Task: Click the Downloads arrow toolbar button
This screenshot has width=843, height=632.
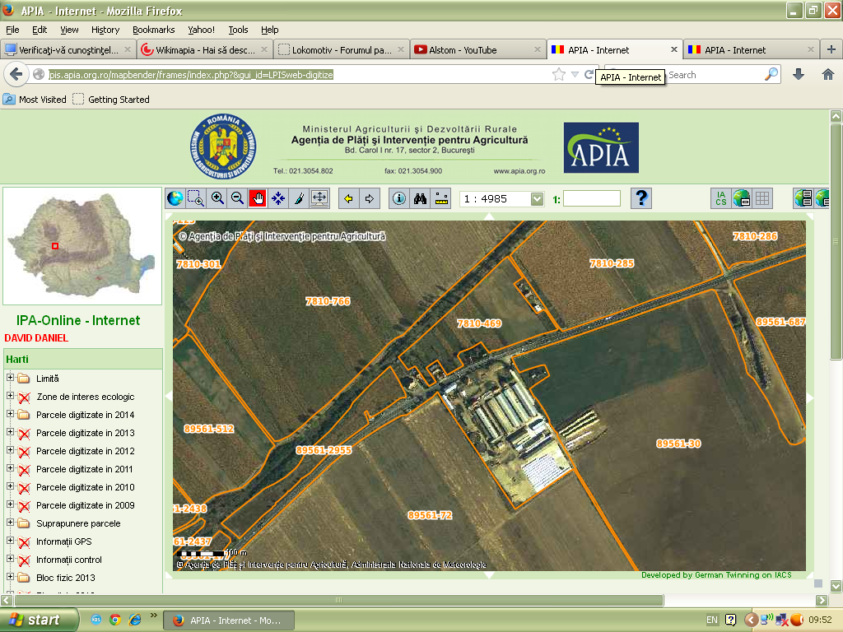Action: pos(799,75)
